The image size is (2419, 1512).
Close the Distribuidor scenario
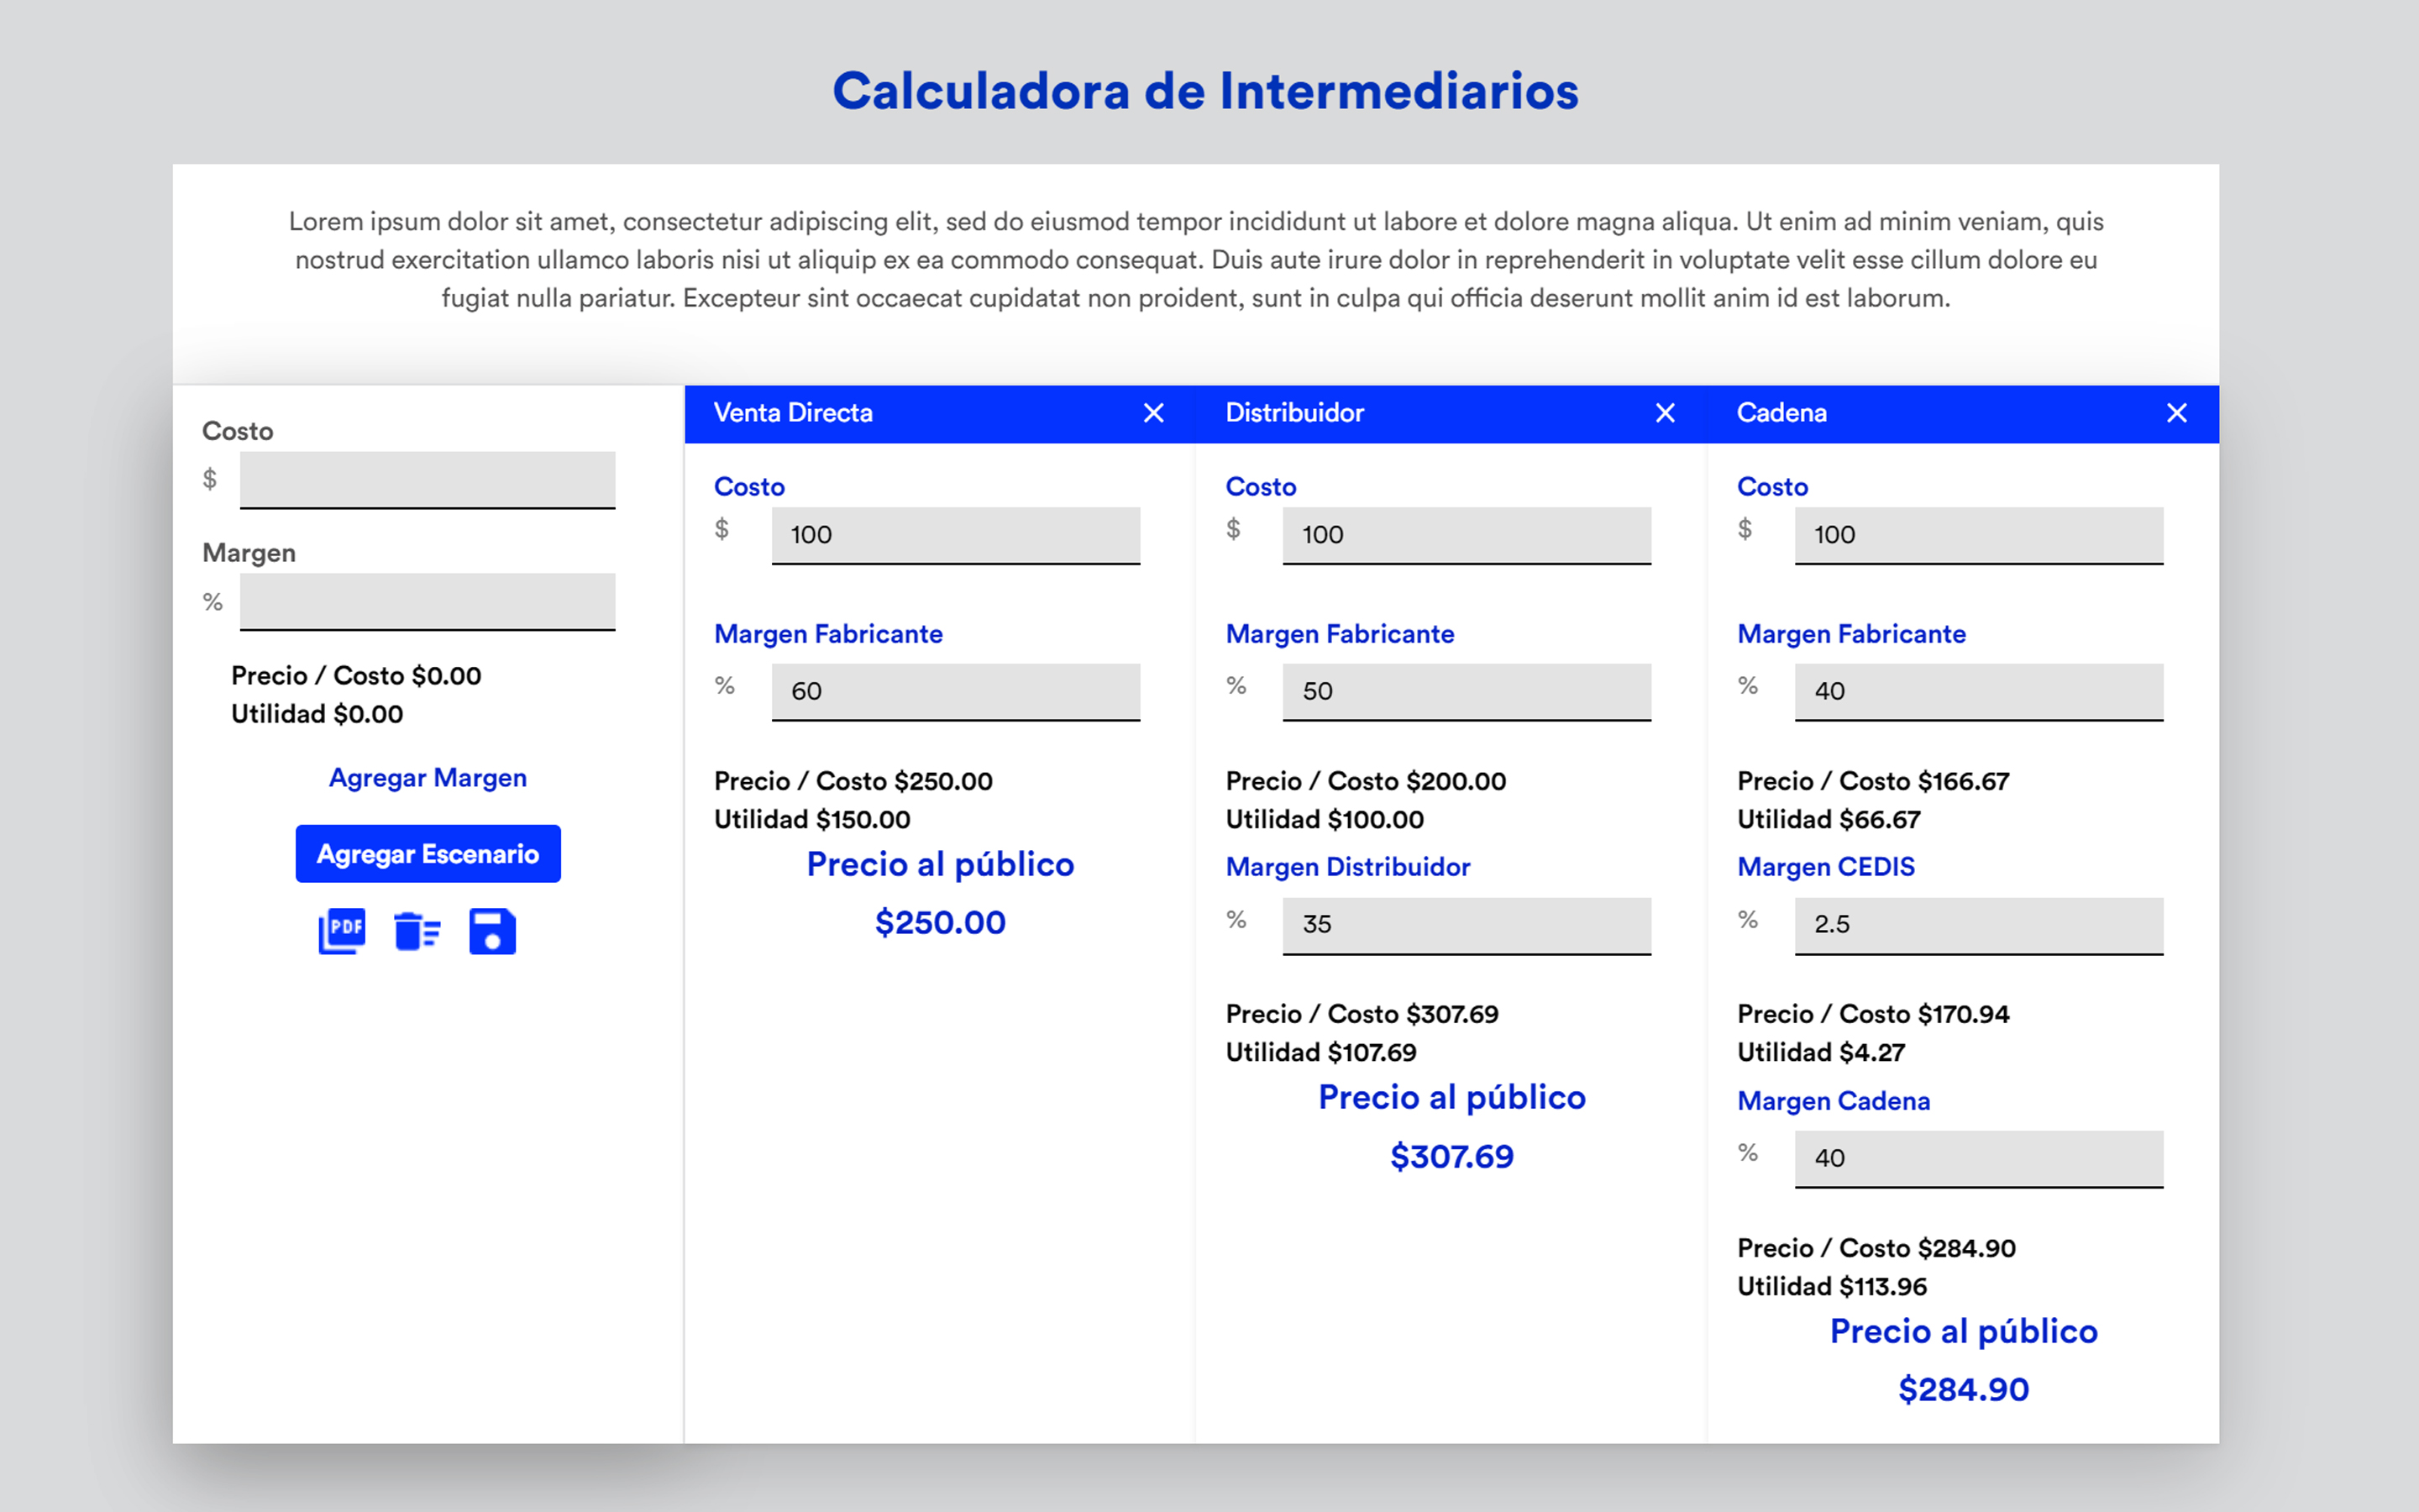point(1666,413)
